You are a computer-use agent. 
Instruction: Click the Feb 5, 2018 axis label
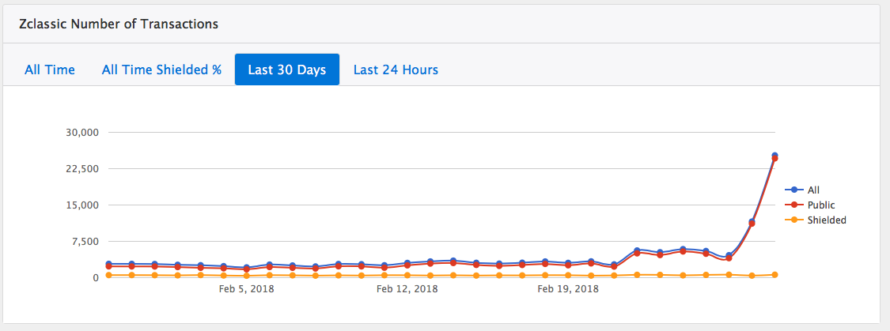click(246, 289)
